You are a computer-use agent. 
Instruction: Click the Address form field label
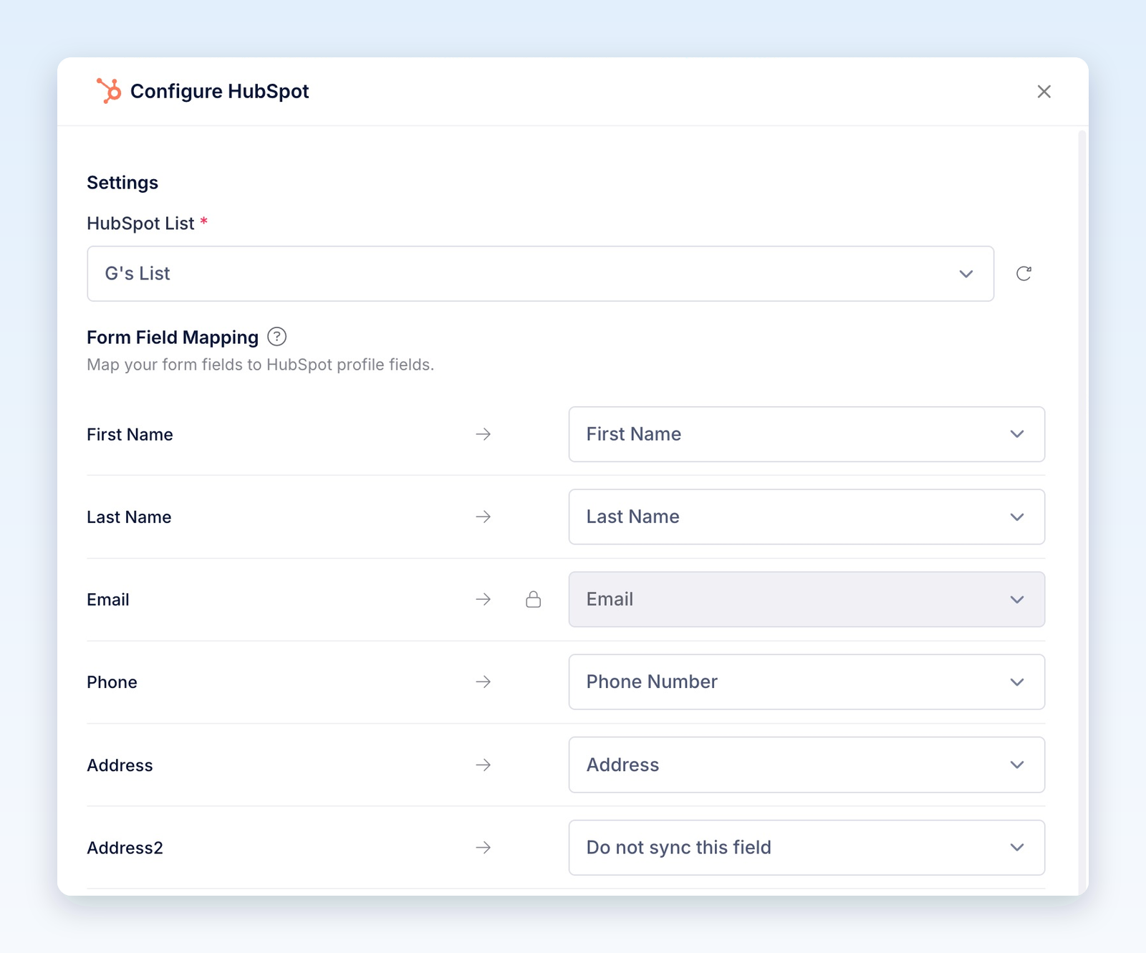[120, 765]
